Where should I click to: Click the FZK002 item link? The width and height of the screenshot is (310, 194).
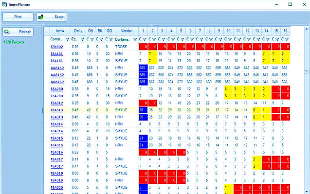(57, 47)
